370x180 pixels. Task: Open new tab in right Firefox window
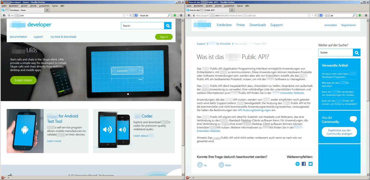tap(232, 10)
